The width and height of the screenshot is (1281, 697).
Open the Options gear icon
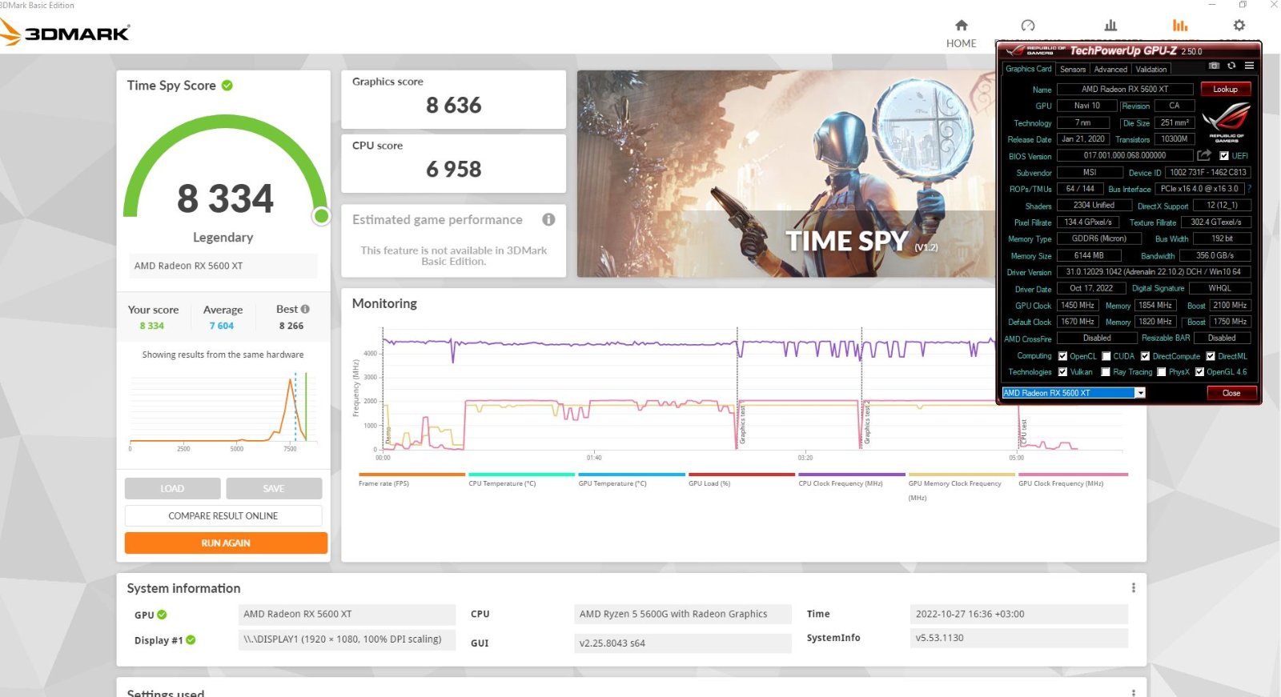point(1239,26)
